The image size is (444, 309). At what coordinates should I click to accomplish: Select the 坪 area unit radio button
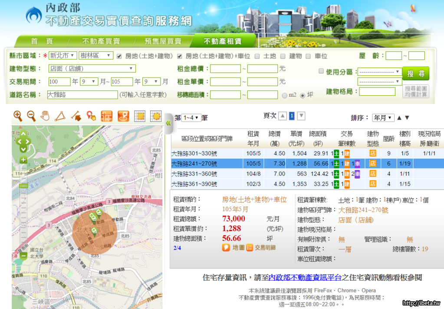click(303, 95)
